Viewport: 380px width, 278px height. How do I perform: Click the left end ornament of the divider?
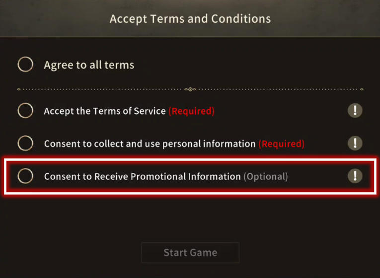pyautogui.click(x=19, y=89)
